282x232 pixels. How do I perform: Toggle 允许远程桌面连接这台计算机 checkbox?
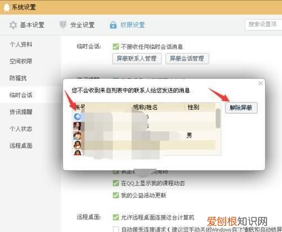[116, 217]
